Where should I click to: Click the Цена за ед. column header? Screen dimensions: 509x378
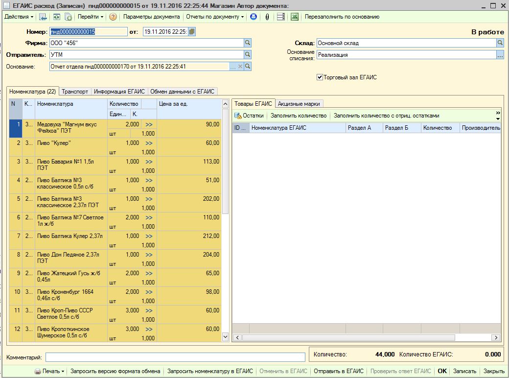(189, 109)
